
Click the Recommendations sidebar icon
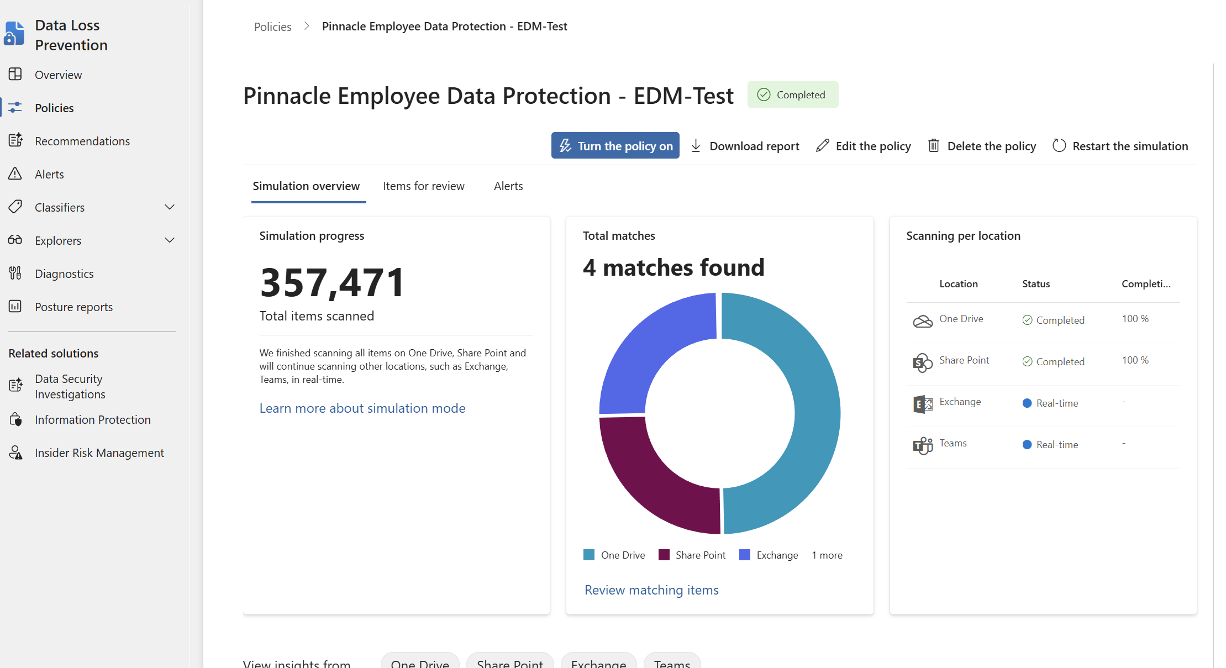coord(15,140)
